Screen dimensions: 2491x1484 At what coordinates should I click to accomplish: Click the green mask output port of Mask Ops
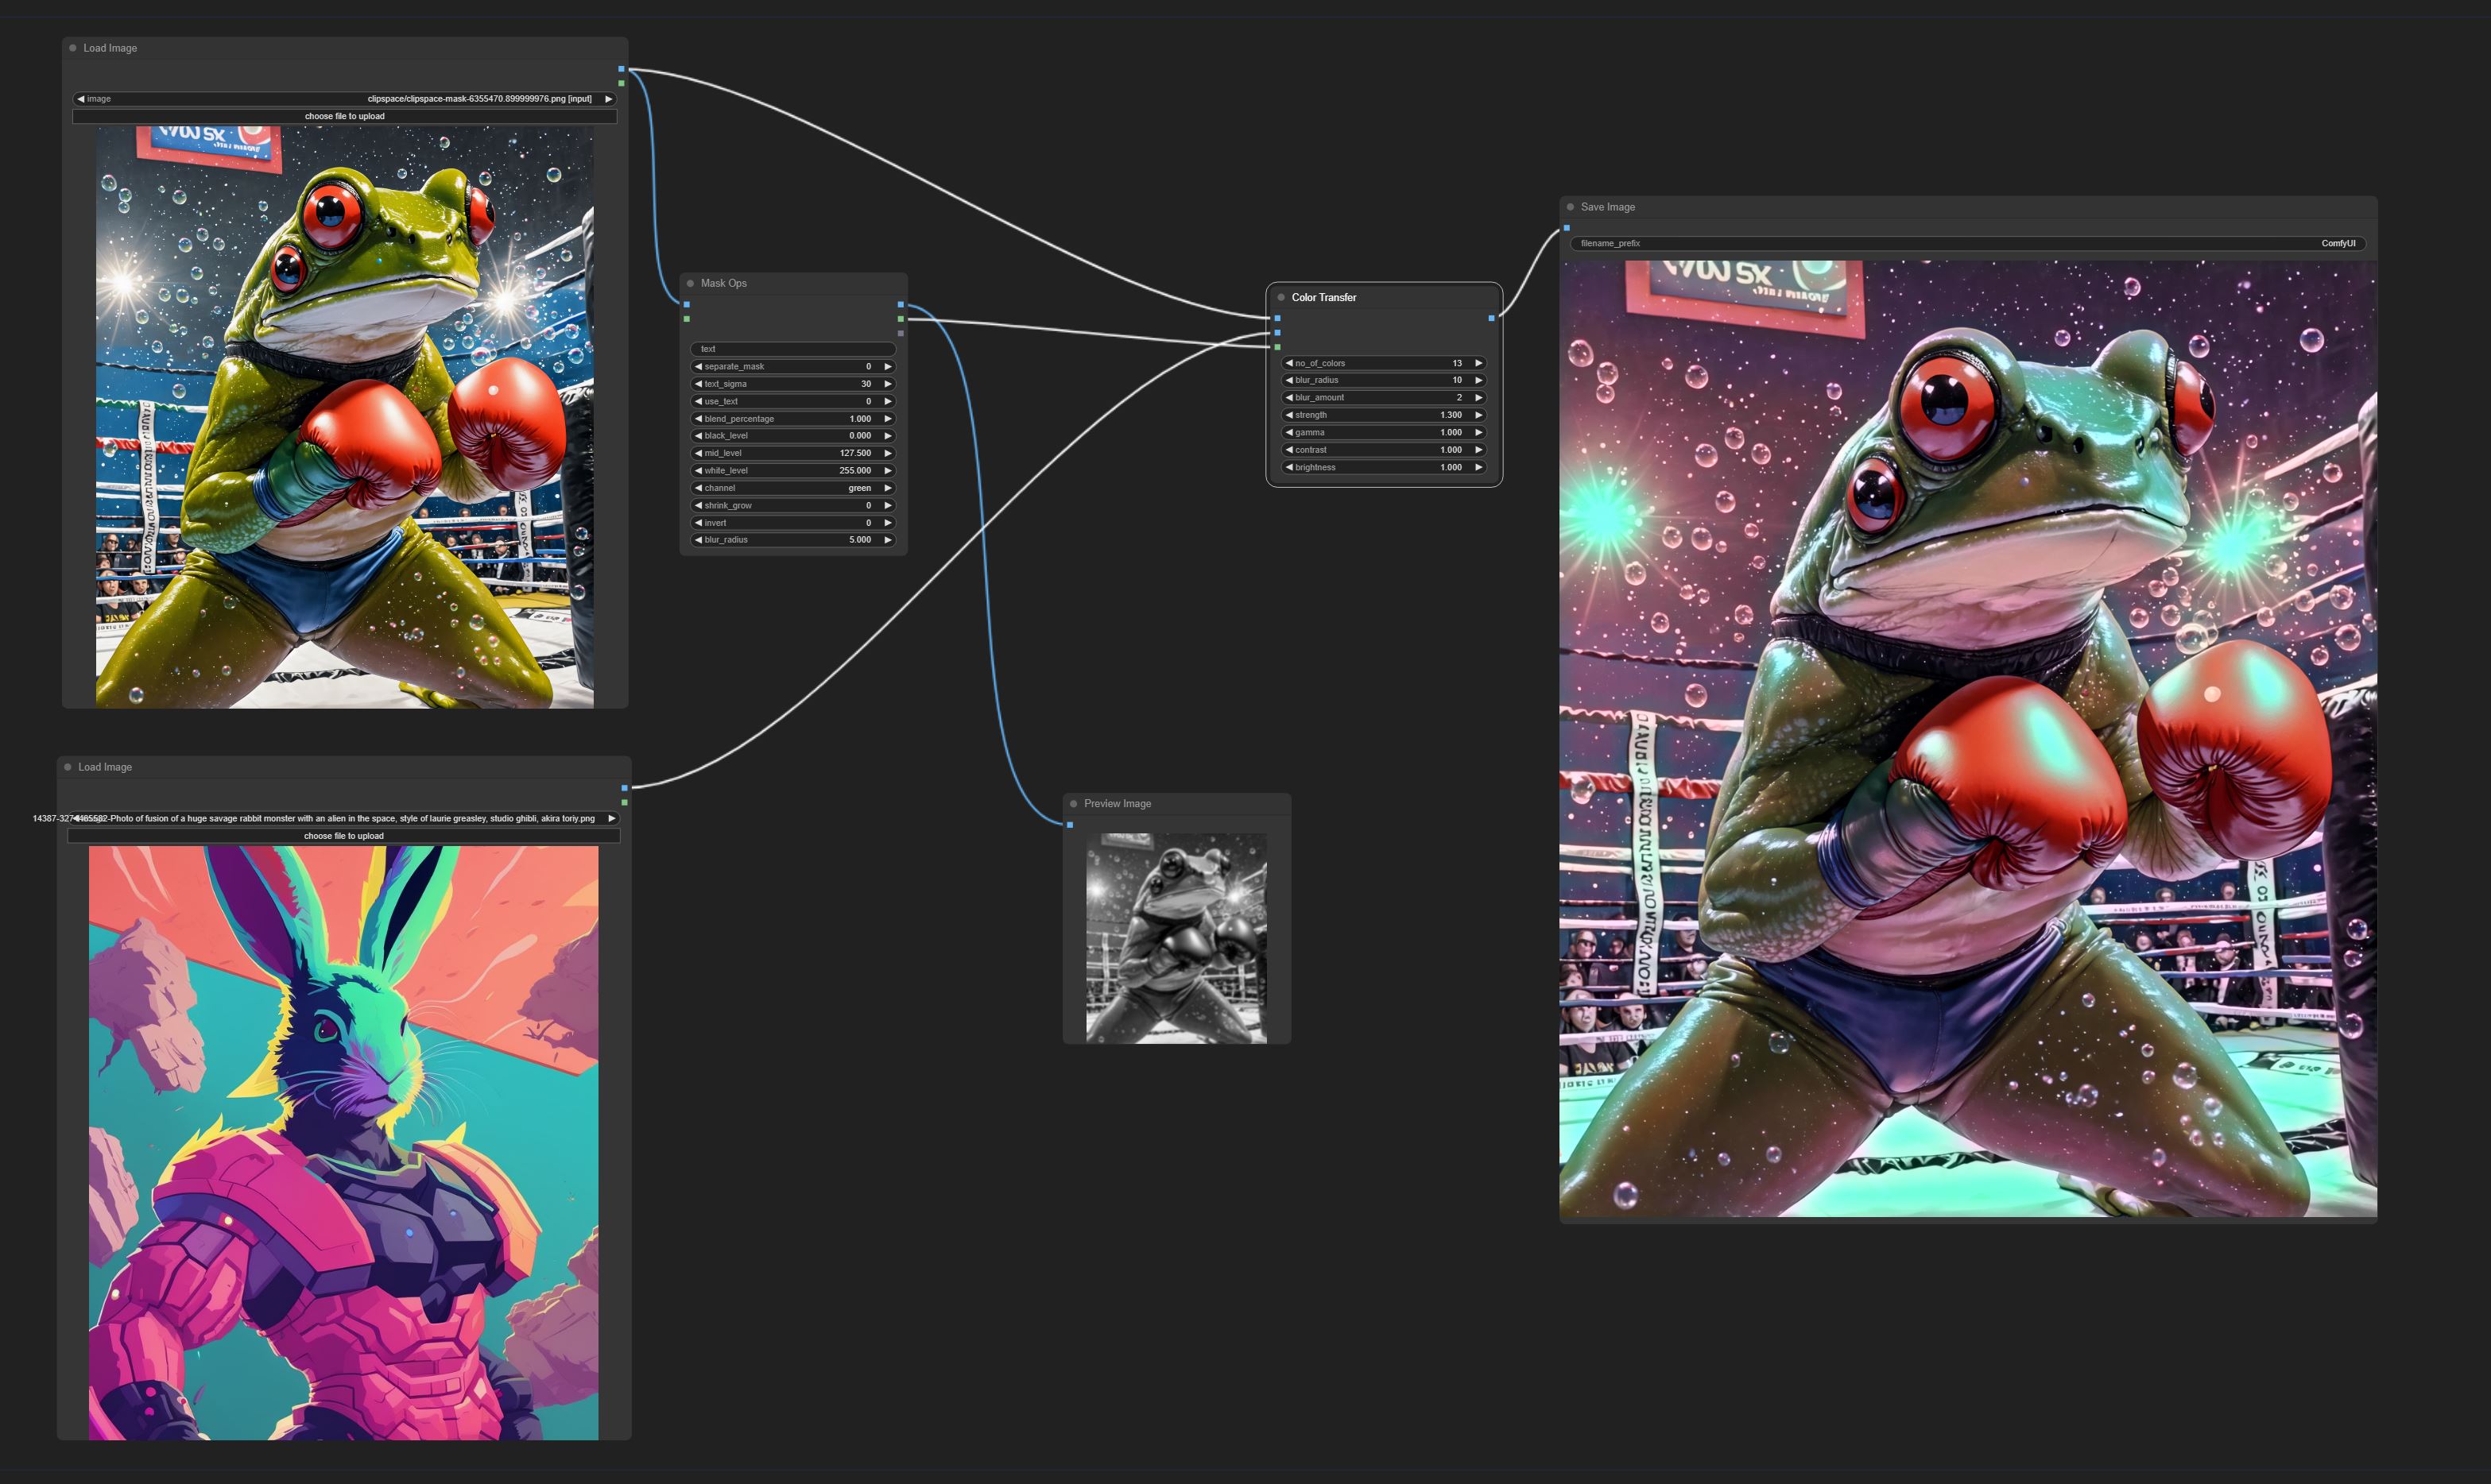click(901, 319)
